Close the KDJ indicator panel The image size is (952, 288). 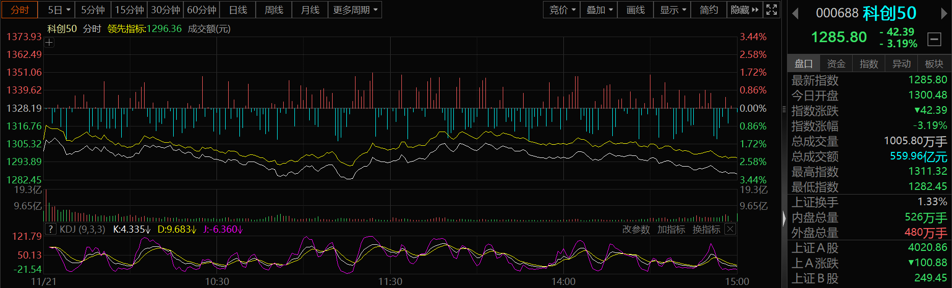click(x=730, y=229)
